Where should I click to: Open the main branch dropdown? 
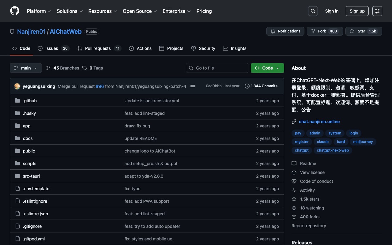[x=26, y=68]
